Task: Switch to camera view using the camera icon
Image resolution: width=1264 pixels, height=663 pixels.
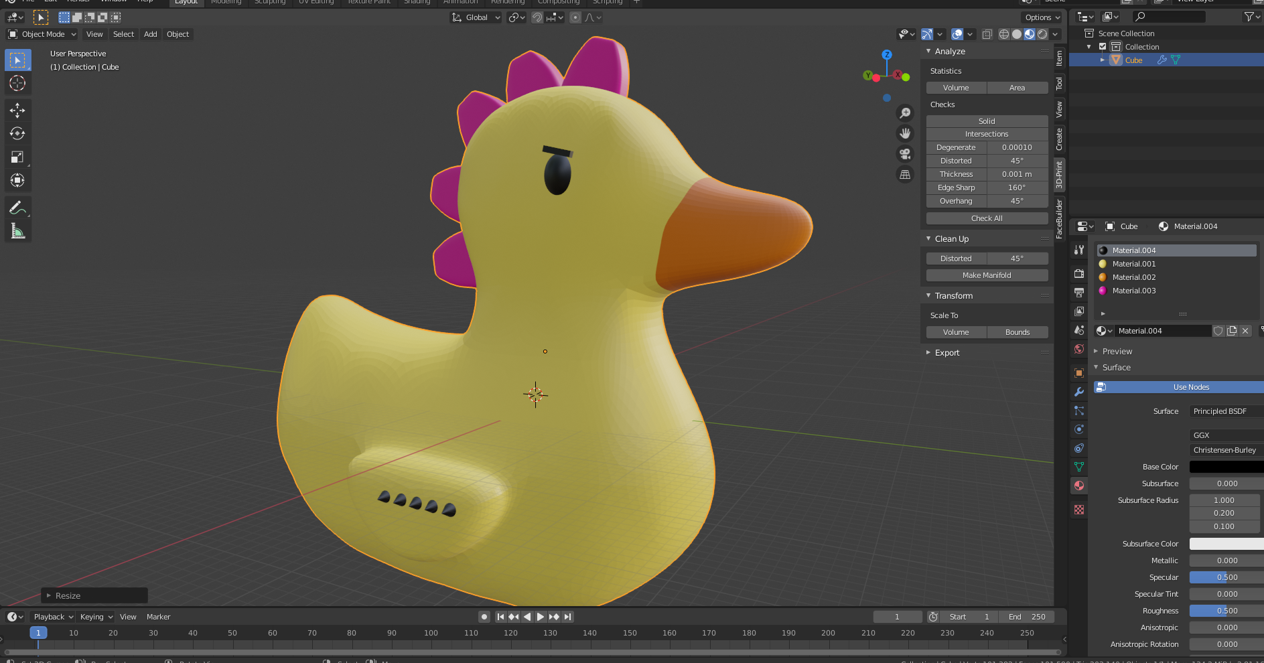Action: tap(905, 154)
